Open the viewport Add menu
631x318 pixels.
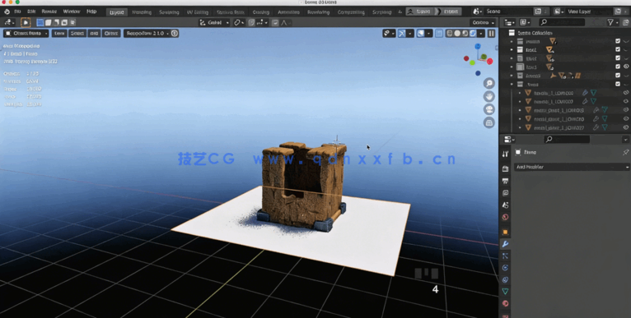pos(94,34)
